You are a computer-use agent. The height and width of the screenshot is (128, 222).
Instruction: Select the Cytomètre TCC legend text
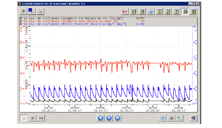tap(73, 18)
